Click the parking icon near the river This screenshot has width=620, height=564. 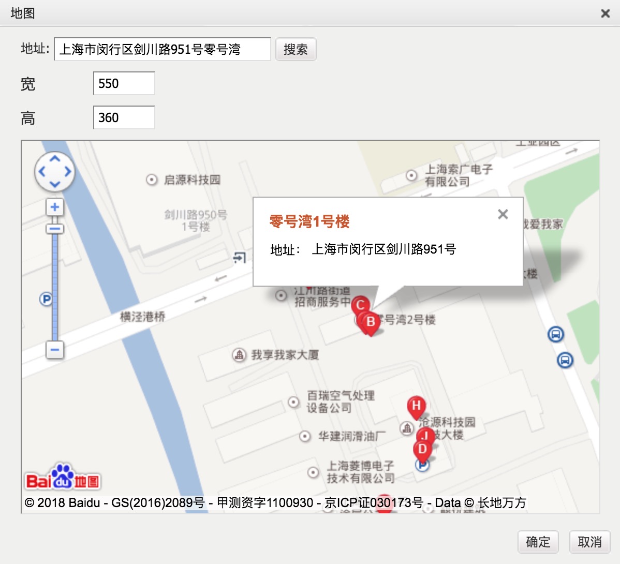(x=46, y=299)
